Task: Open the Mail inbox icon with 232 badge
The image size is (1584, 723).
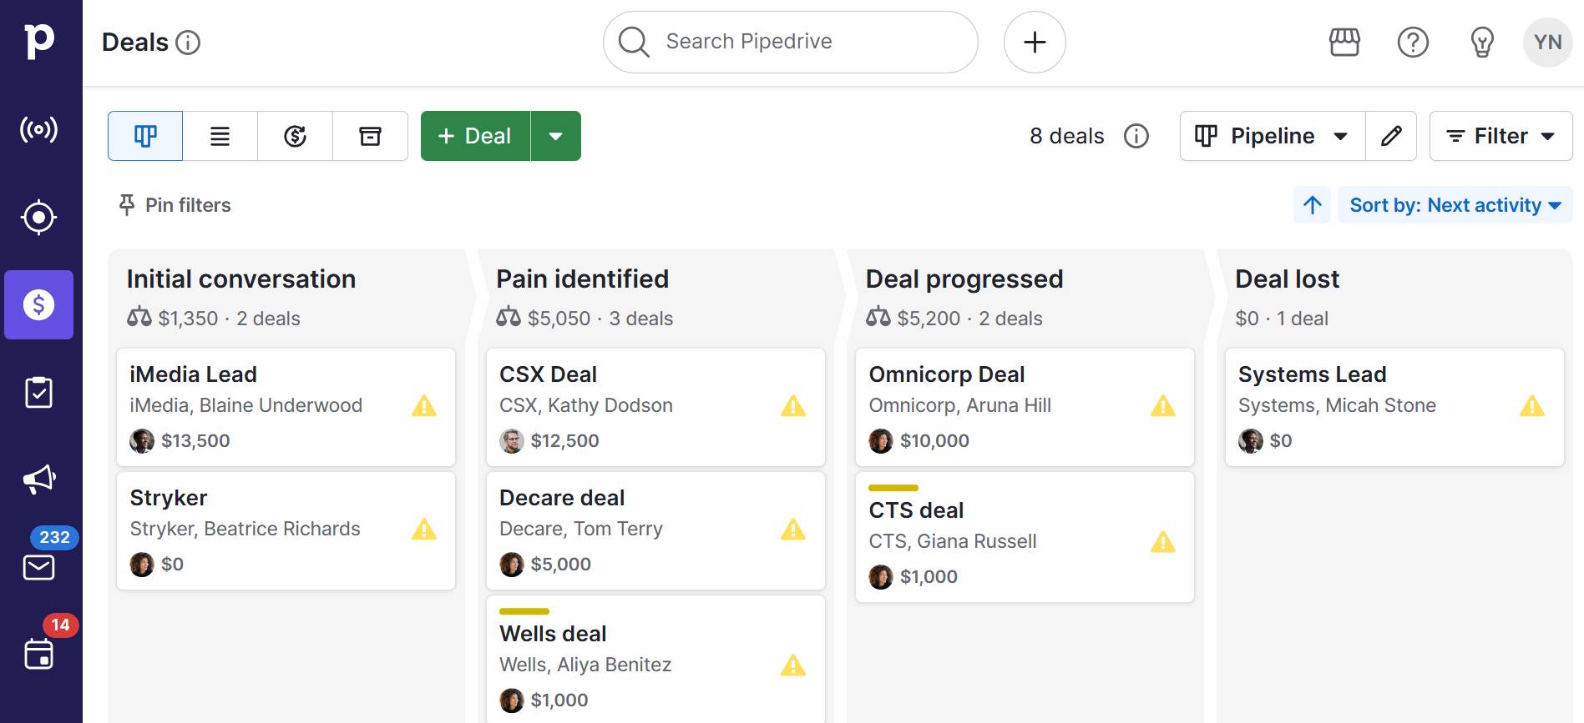Action: click(x=38, y=567)
